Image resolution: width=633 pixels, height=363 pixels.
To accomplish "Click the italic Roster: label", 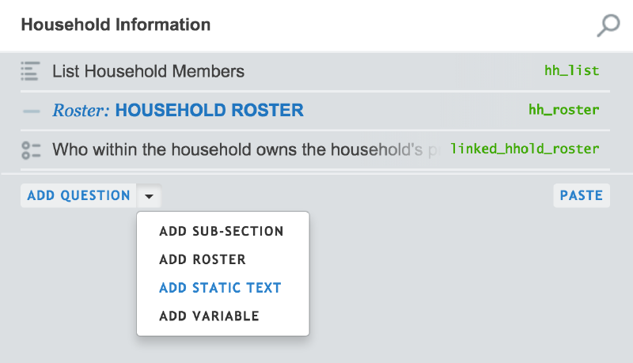I will pyautogui.click(x=81, y=111).
